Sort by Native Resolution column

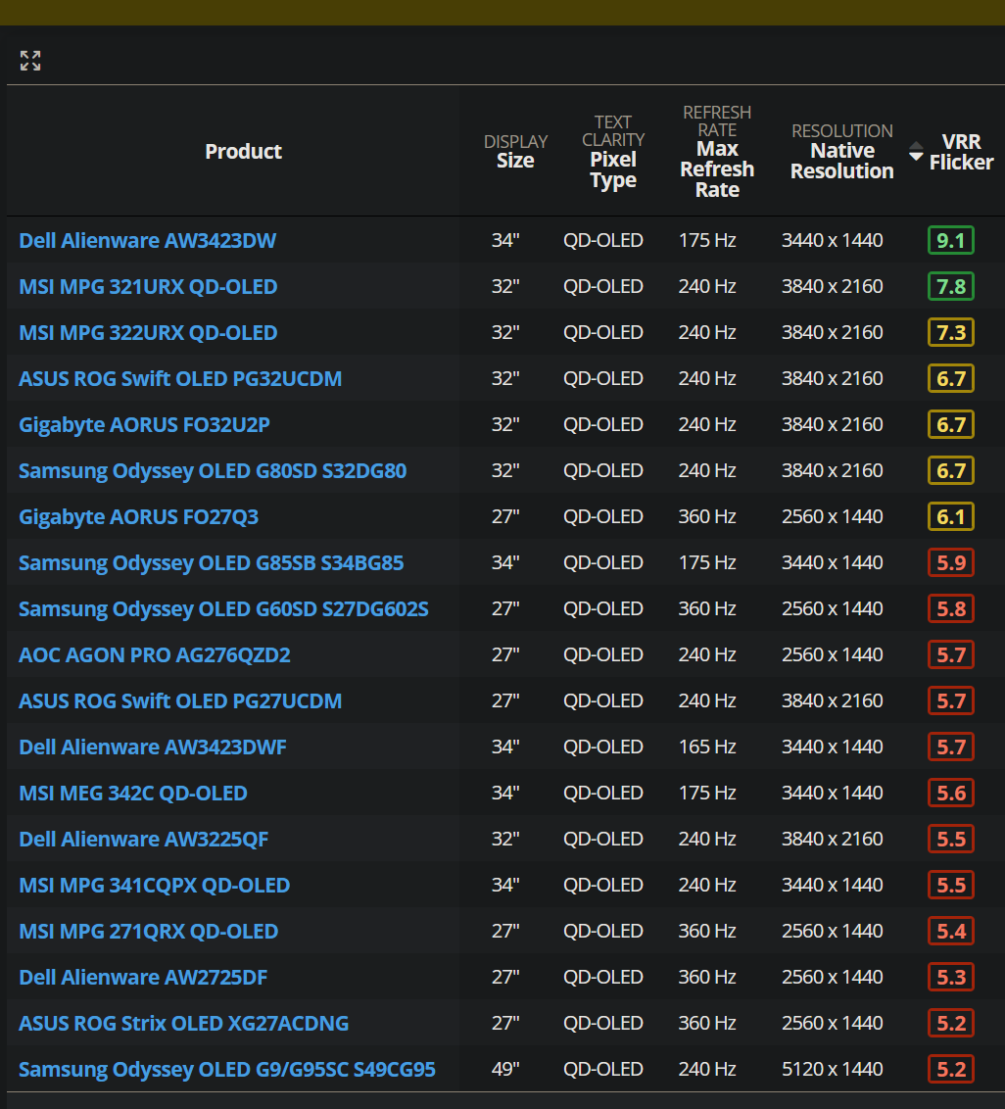coord(842,151)
